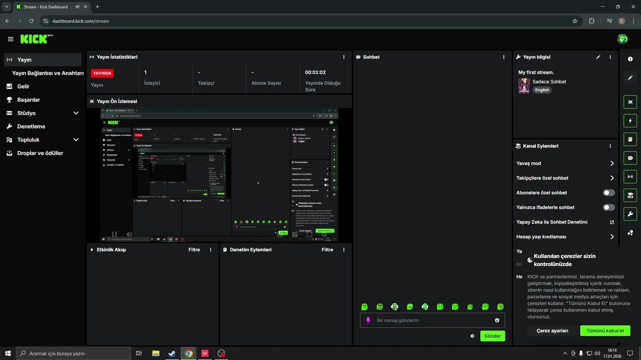The width and height of the screenshot is (641, 360).
Task: Open Hesap yaşı kısıtlaması chevron
Action: tap(612, 236)
